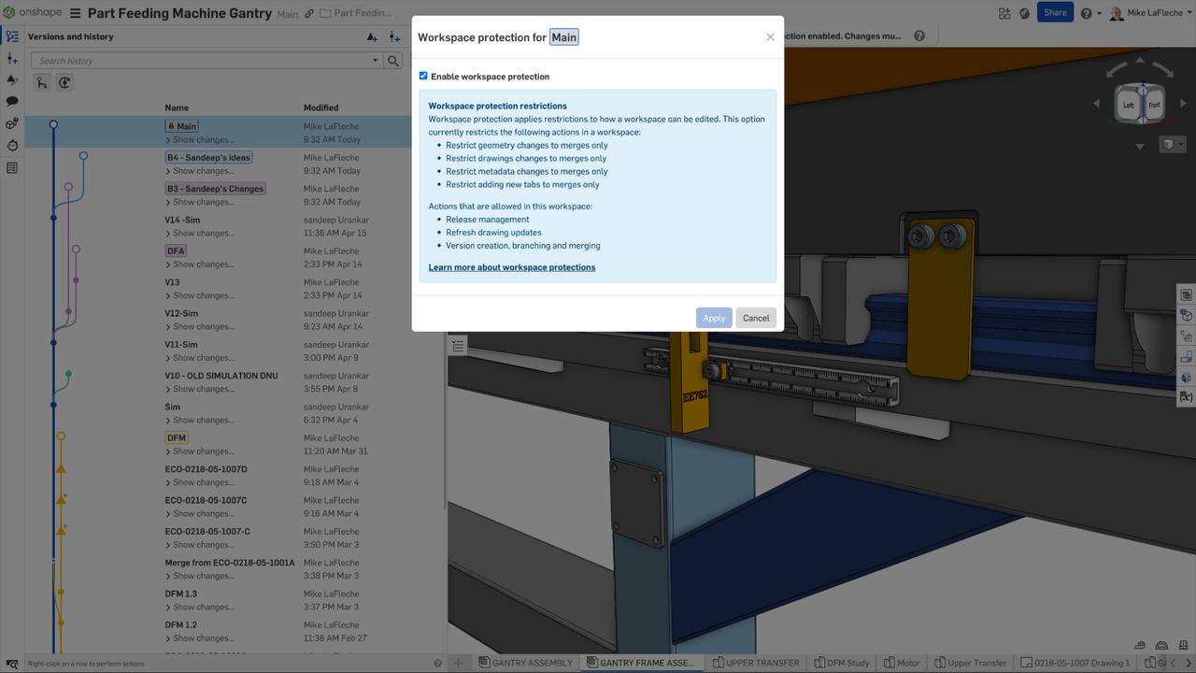Open Learn more about workspace protections link
This screenshot has width=1196, height=673.
tap(511, 267)
